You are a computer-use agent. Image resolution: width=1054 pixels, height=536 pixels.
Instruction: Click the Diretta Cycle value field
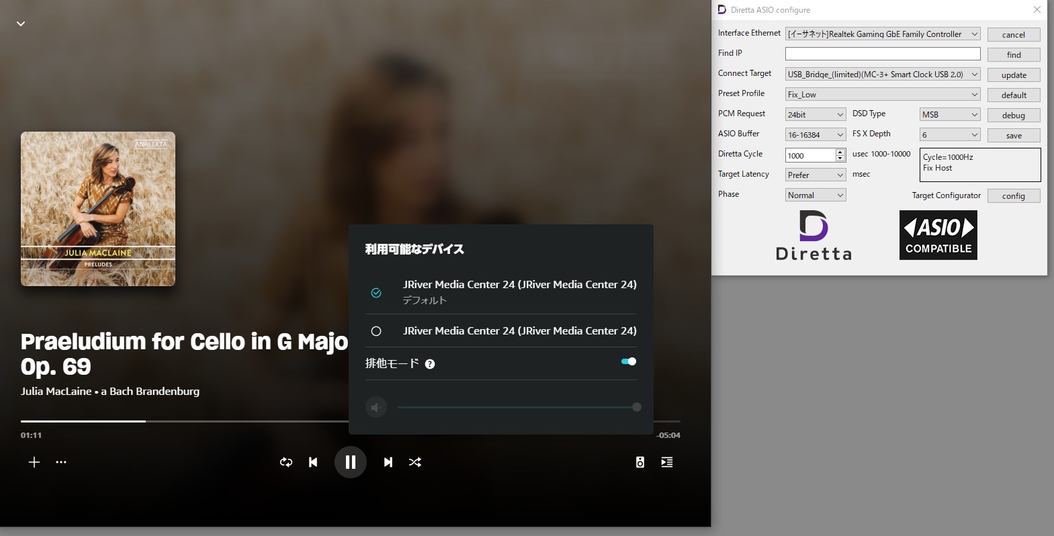(810, 155)
